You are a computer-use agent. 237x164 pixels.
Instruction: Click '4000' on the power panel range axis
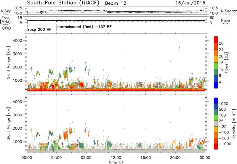(x=17, y=41)
